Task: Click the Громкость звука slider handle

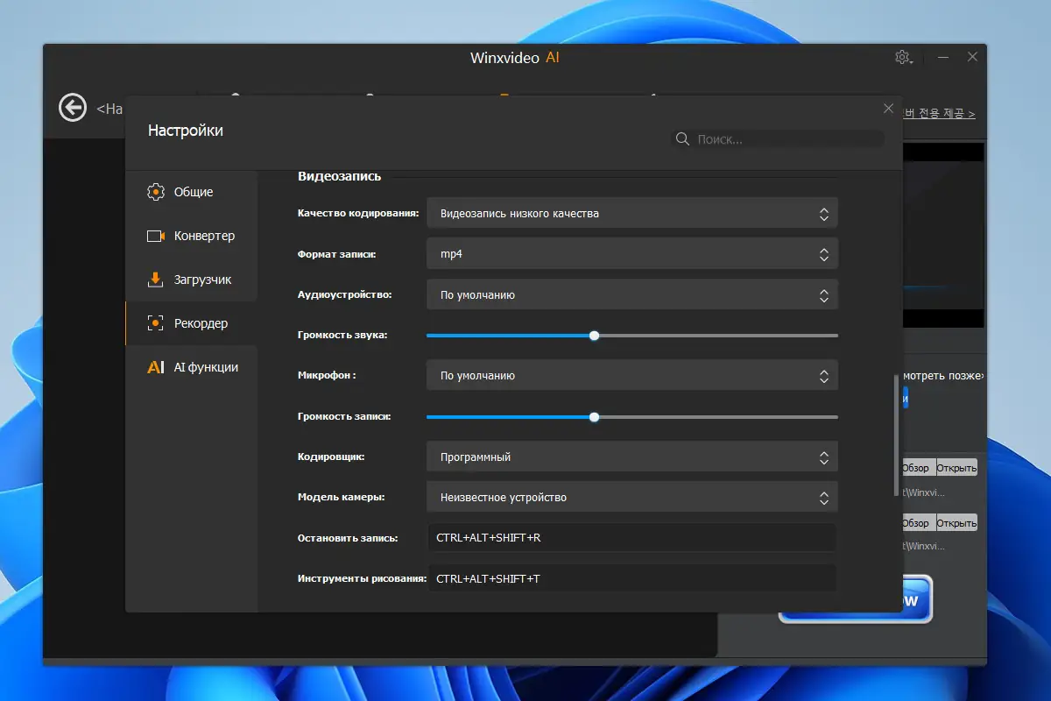Action: (x=595, y=336)
